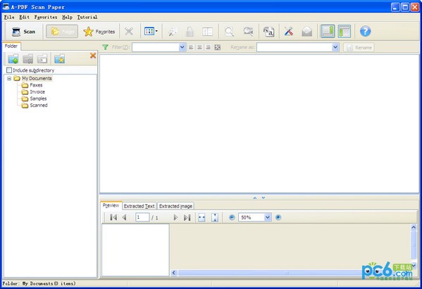422x289 pixels.
Task: Click the expand-all icon beside alignment
Action: pos(218,47)
